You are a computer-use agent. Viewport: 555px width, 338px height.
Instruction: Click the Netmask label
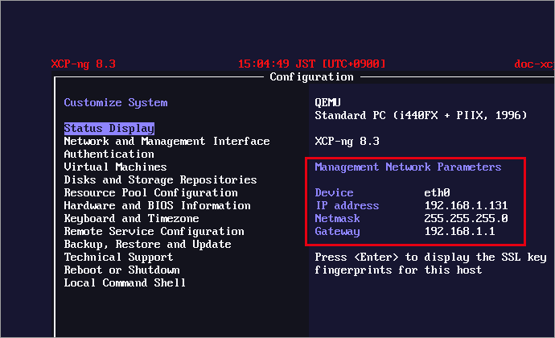(337, 219)
